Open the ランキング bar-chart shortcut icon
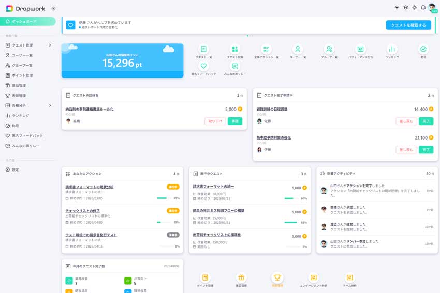 [392, 49]
